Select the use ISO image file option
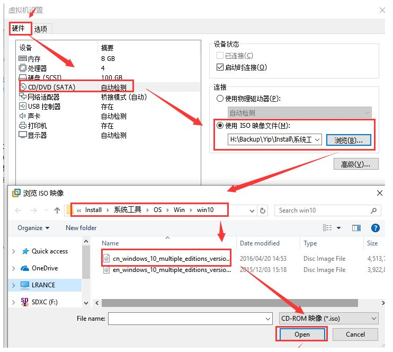Viewport: 393px width, 352px height. pos(220,126)
